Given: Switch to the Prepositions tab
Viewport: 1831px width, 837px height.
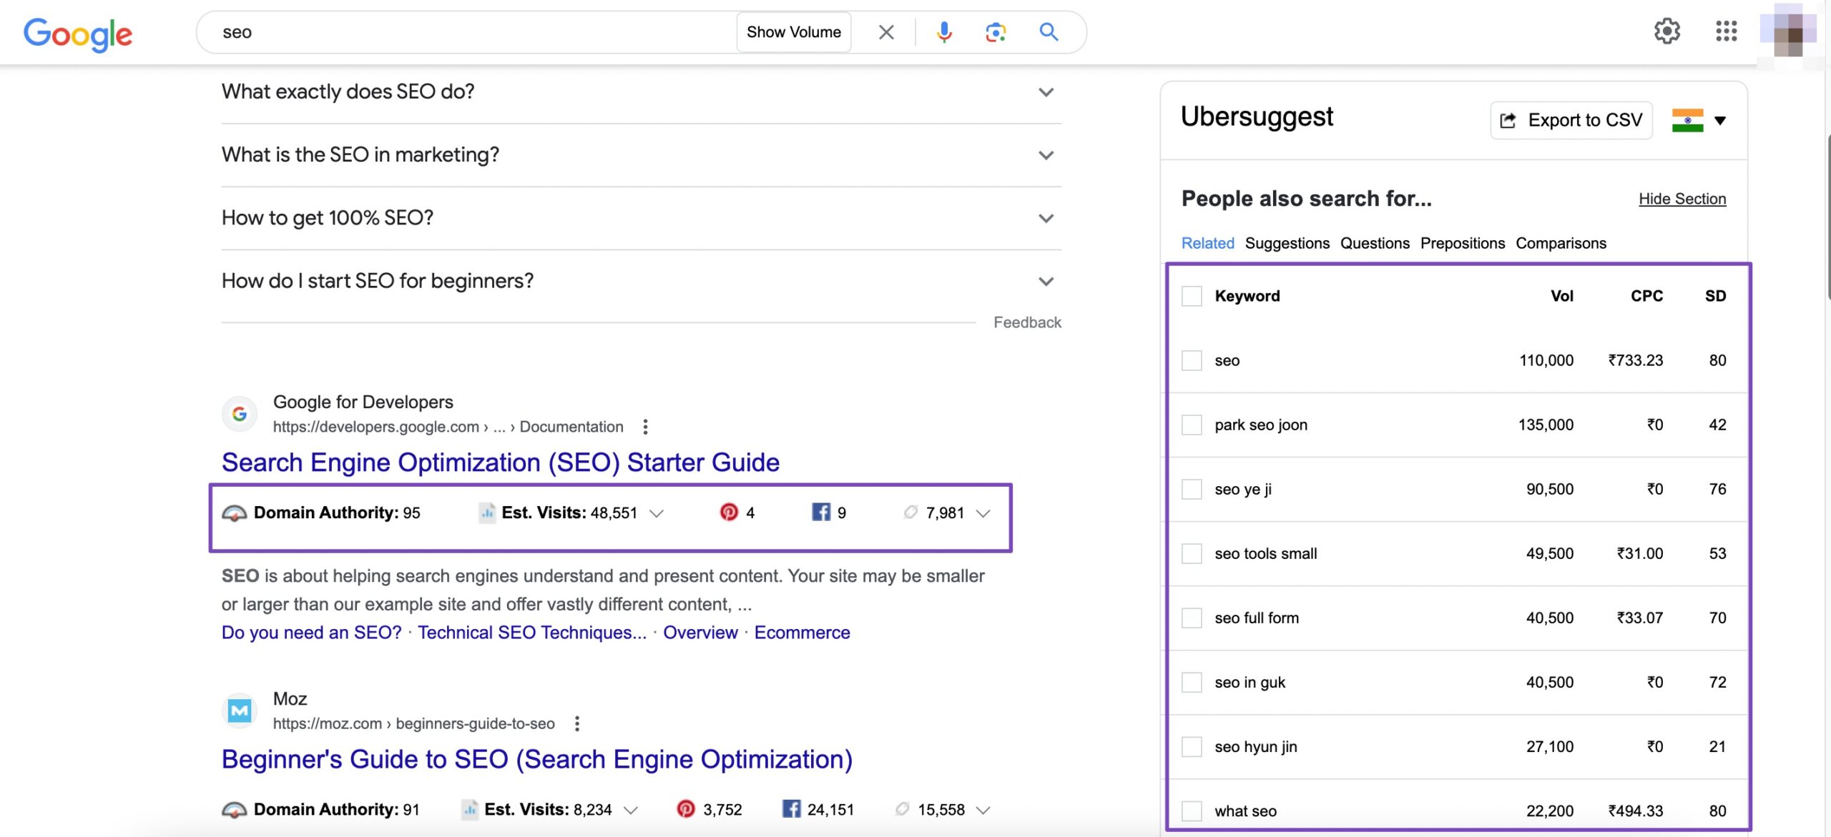Looking at the screenshot, I should (x=1462, y=243).
